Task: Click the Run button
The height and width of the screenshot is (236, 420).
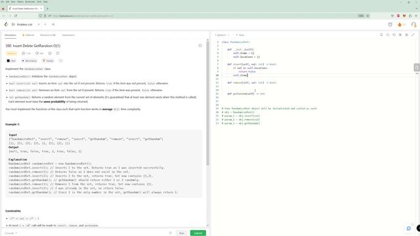Action: 182,233
